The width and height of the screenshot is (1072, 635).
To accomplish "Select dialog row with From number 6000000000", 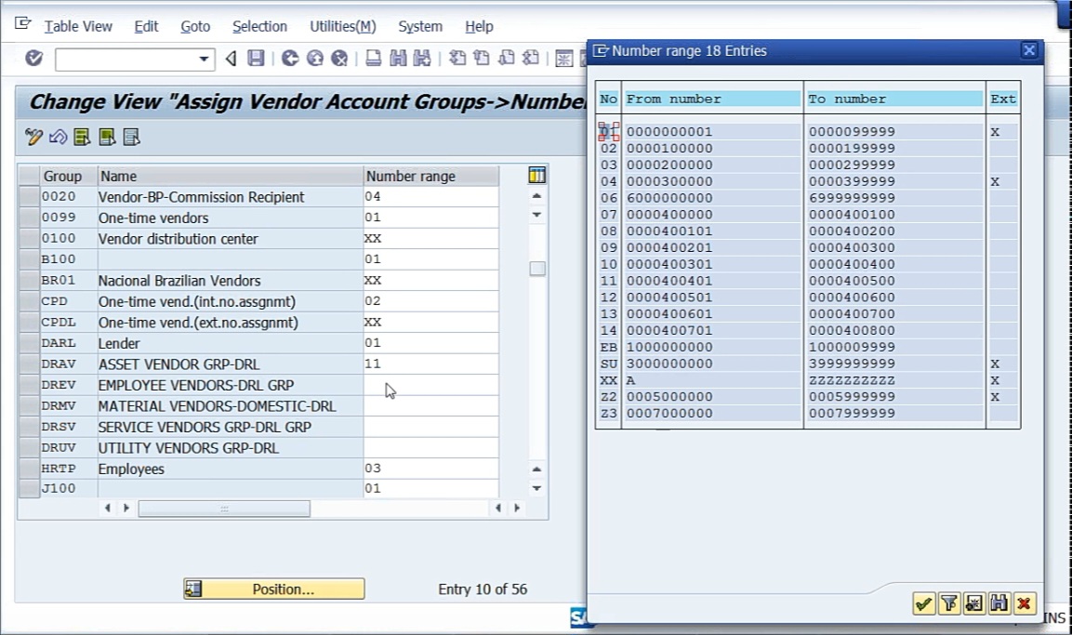I will tap(807, 198).
